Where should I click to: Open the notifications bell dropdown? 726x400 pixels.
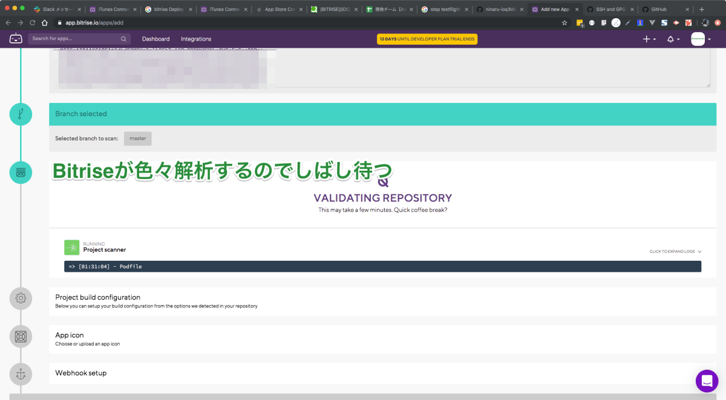point(673,39)
